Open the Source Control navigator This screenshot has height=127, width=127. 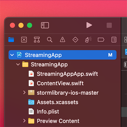(x=24, y=40)
